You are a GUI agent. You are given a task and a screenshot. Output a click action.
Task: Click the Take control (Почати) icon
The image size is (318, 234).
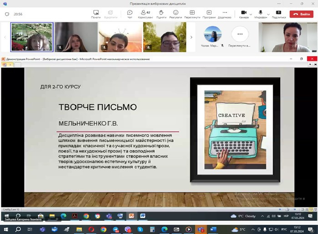pos(96,14)
